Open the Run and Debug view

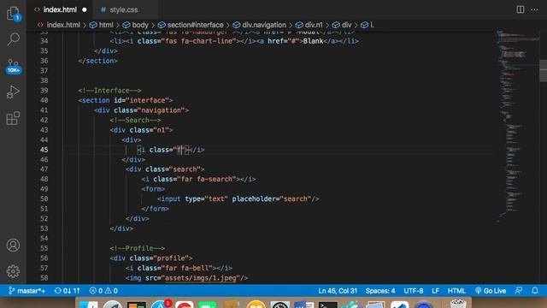pyautogui.click(x=14, y=92)
